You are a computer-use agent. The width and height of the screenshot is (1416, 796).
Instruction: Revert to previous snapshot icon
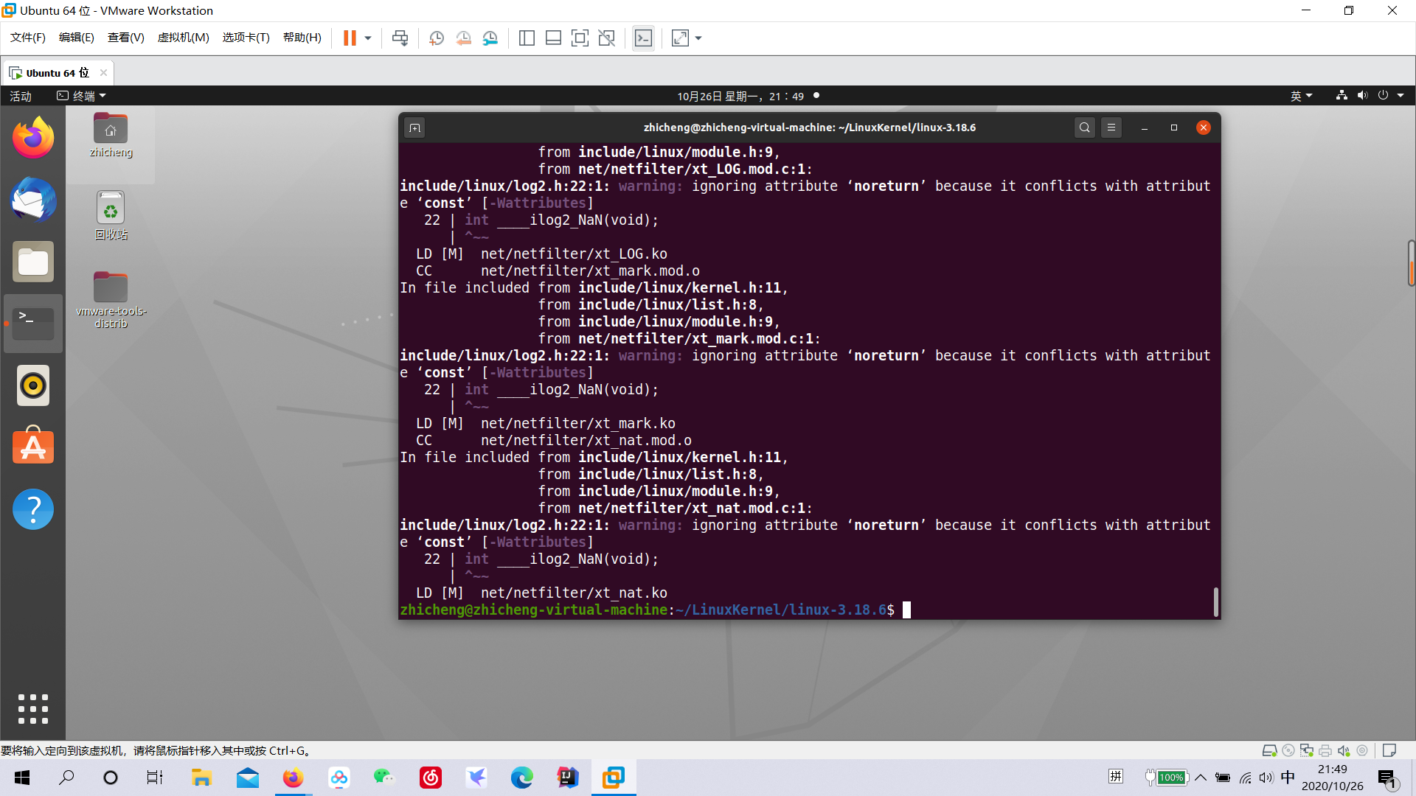click(463, 38)
